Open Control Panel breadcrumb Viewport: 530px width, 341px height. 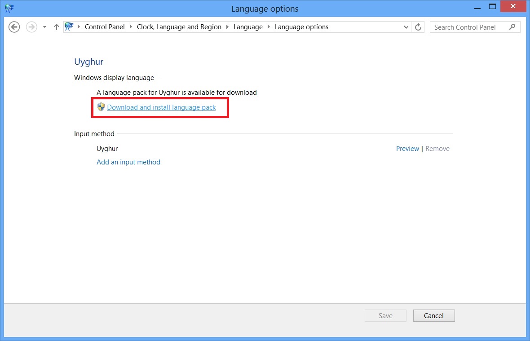coord(105,27)
